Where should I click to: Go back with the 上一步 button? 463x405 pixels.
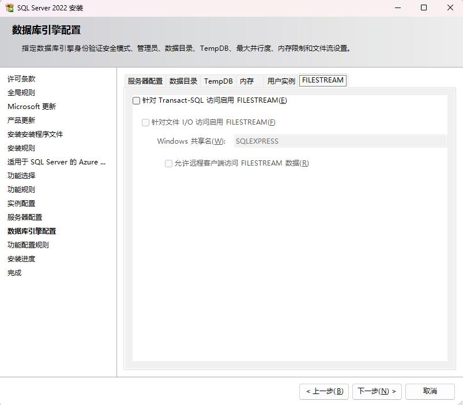coord(324,391)
